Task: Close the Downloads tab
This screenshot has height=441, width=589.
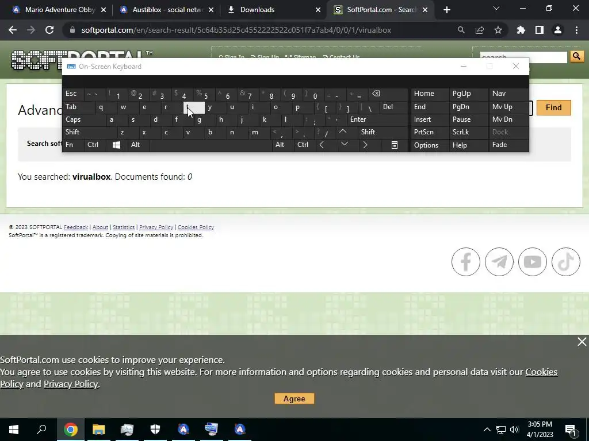Action: (318, 10)
